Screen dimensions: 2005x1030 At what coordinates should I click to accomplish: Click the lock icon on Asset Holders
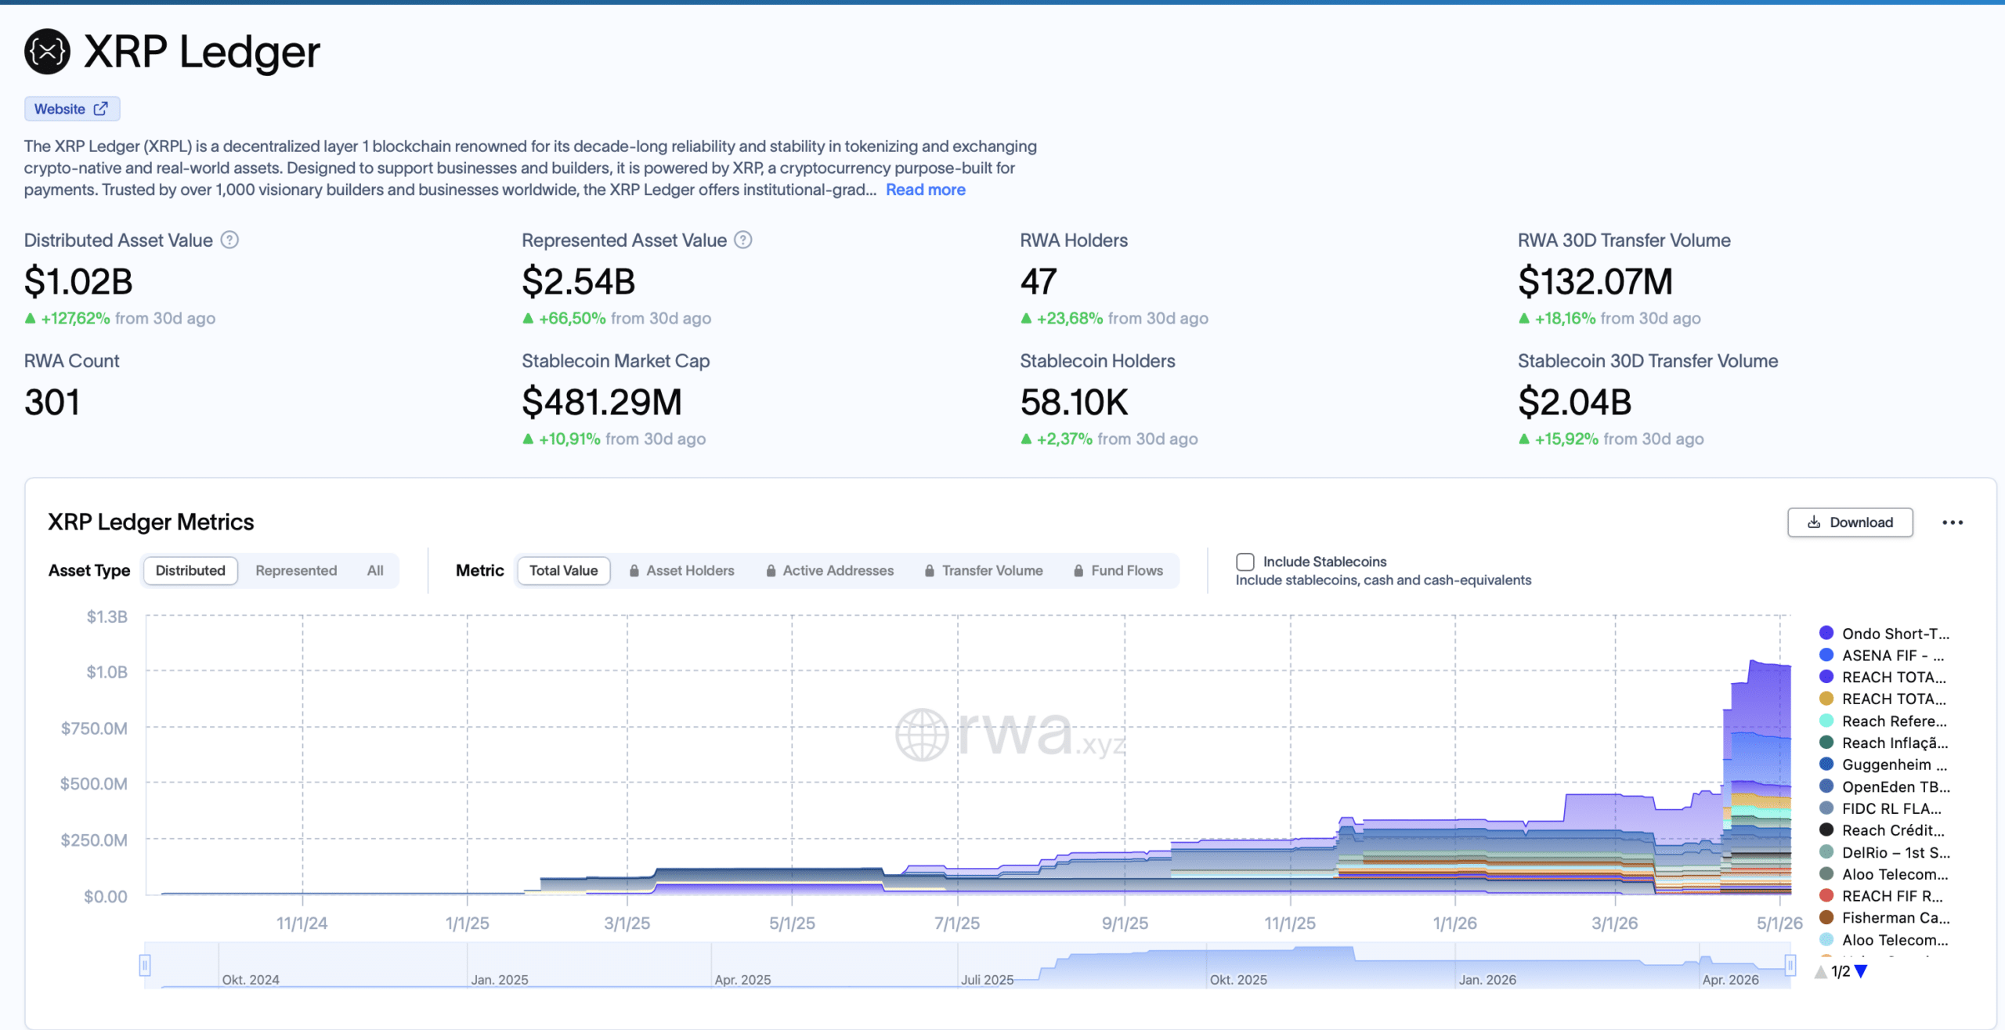tap(634, 571)
